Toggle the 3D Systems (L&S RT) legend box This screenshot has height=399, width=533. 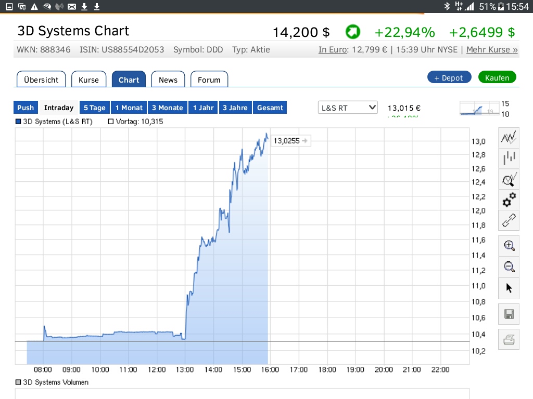[19, 122]
